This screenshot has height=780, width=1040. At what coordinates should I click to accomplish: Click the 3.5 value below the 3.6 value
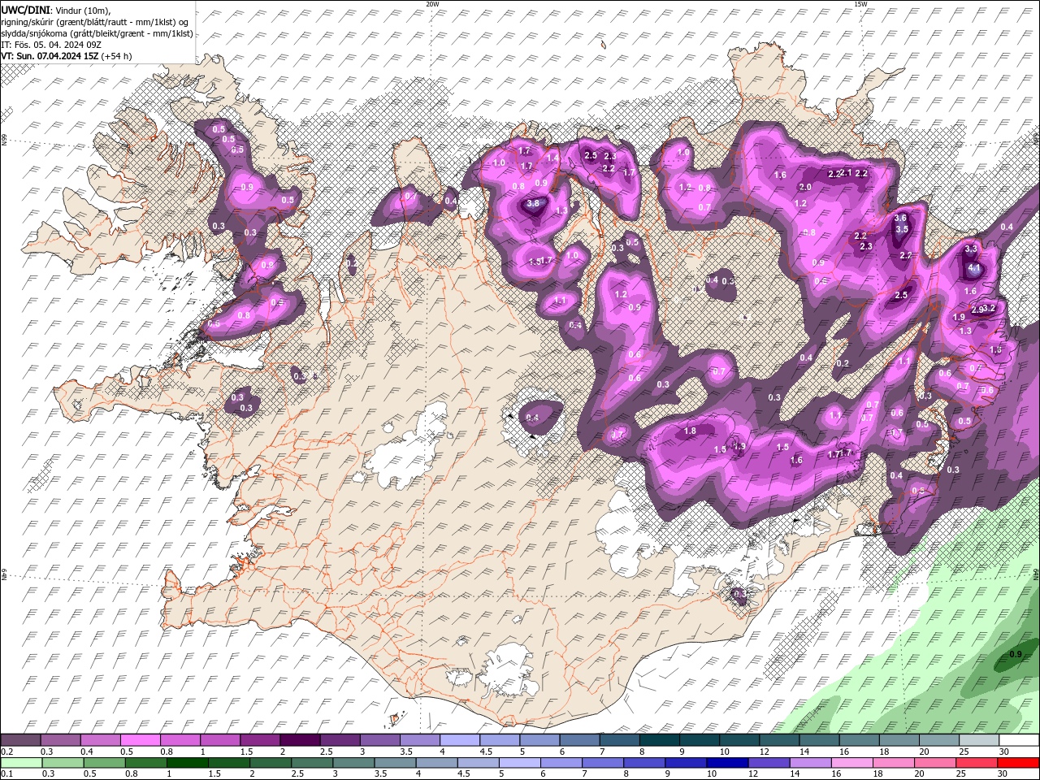click(901, 229)
